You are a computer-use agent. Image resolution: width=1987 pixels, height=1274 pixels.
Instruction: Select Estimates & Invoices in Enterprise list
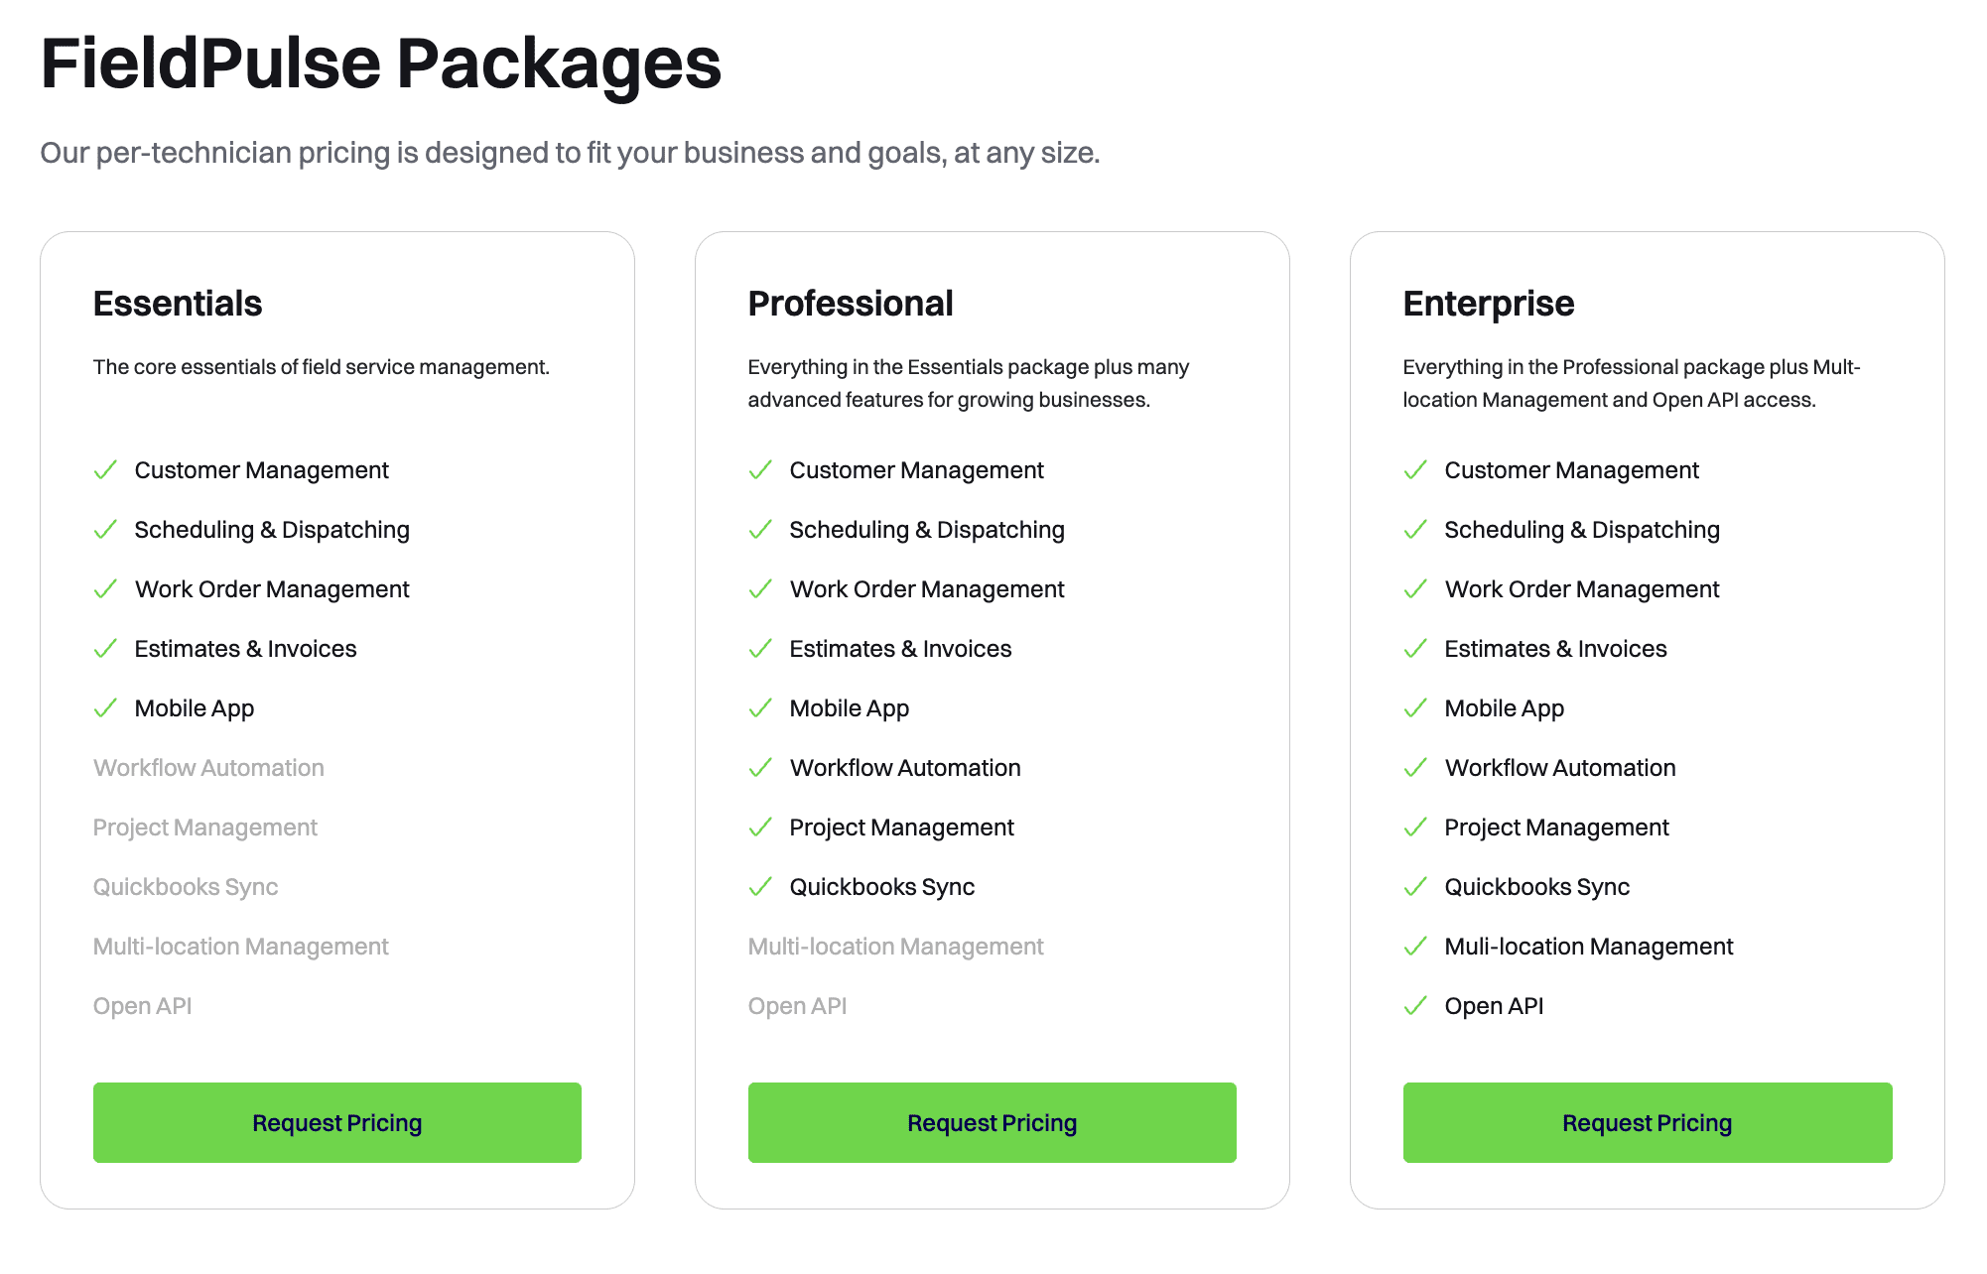(1555, 649)
